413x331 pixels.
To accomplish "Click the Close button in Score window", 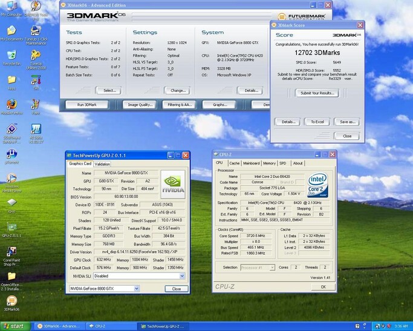I will point(347,136).
